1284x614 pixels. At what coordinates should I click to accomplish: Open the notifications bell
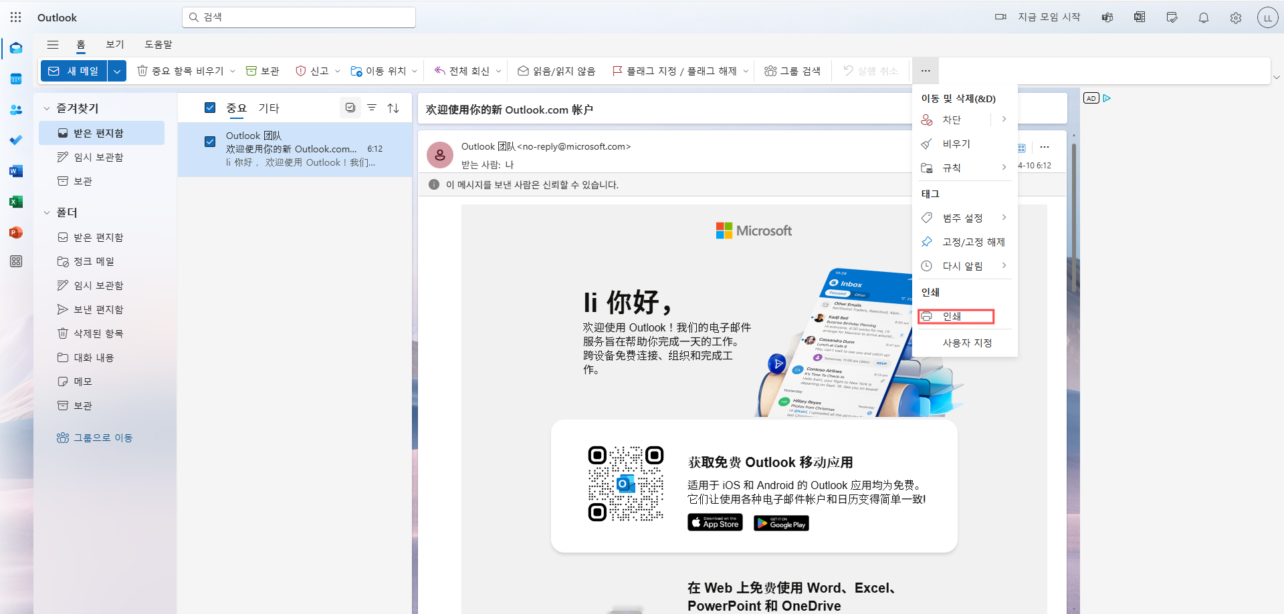click(1203, 17)
